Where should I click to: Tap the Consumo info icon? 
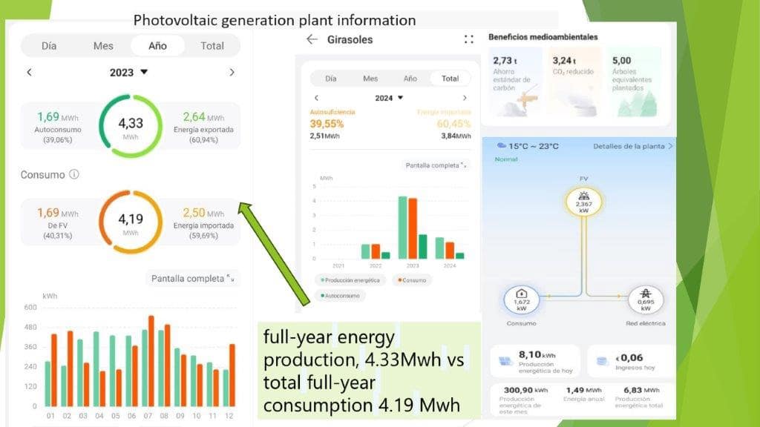coord(73,175)
